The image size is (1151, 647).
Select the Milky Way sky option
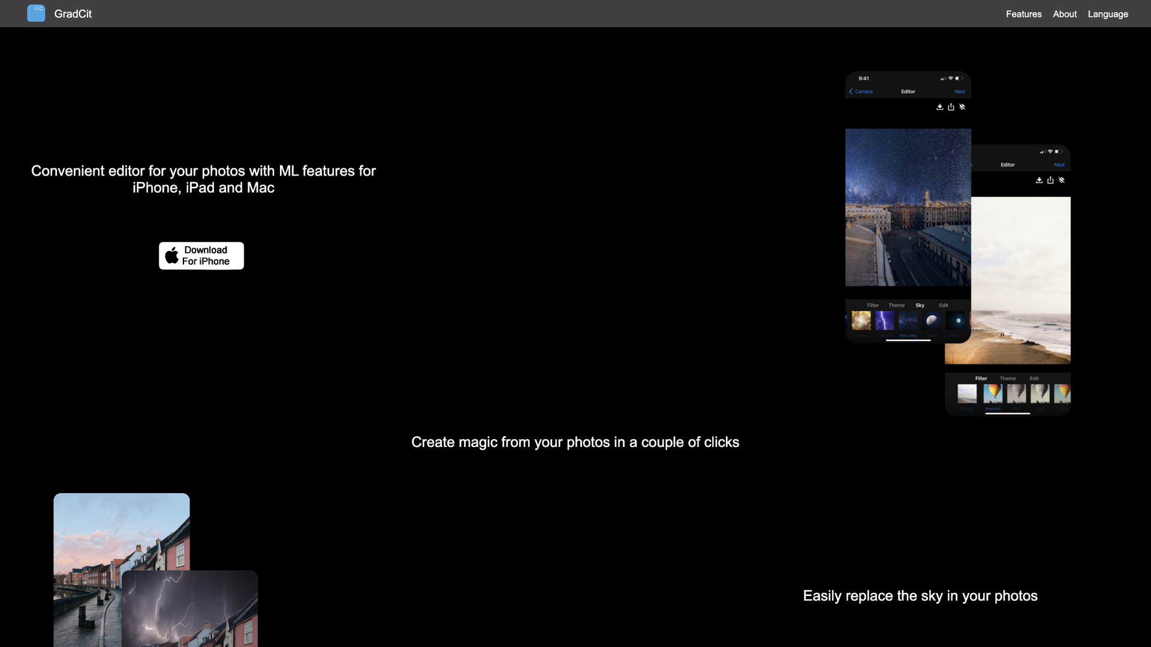pos(908,320)
